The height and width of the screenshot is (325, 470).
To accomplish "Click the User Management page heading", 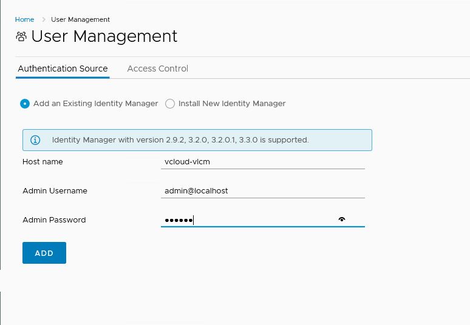I will click(104, 36).
